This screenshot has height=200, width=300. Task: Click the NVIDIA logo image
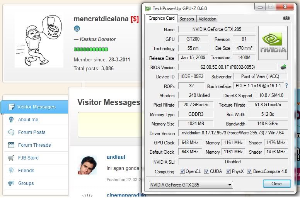273,43
